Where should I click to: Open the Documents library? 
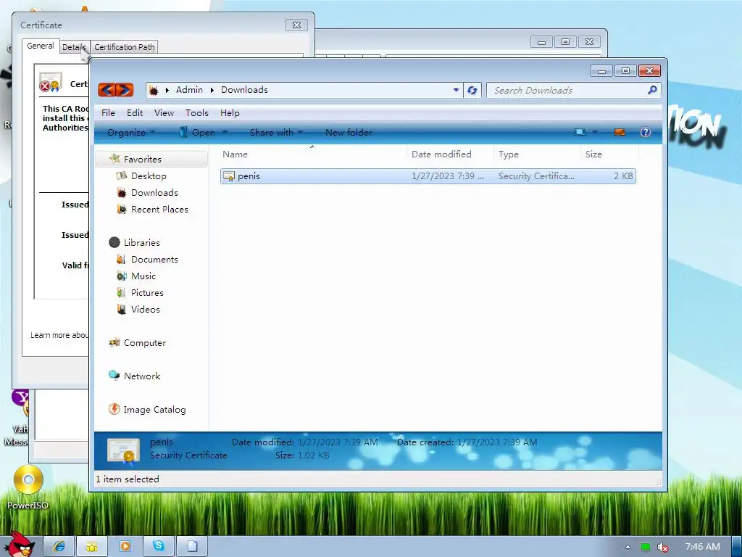154,259
